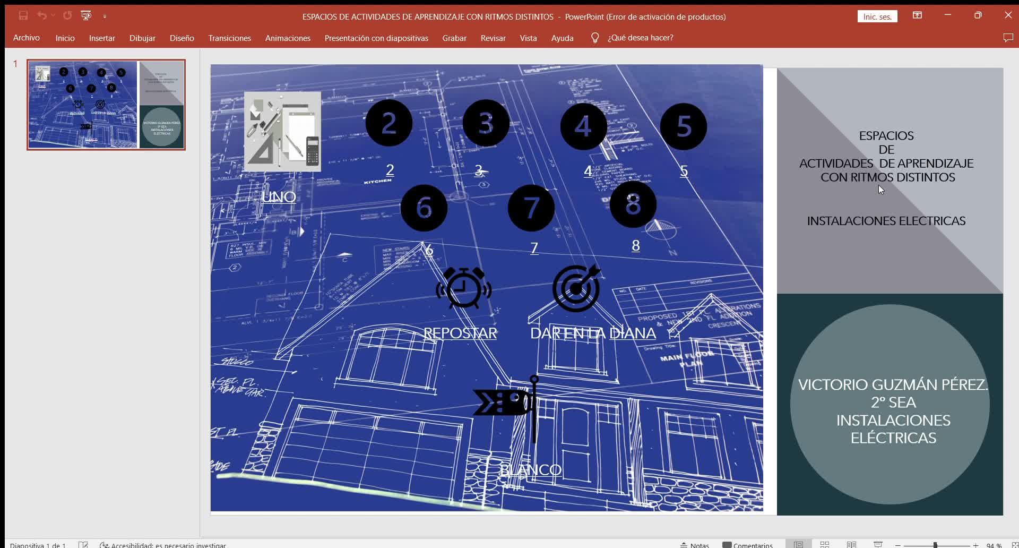
Task: Switch to Reading view icon
Action: pos(851,544)
